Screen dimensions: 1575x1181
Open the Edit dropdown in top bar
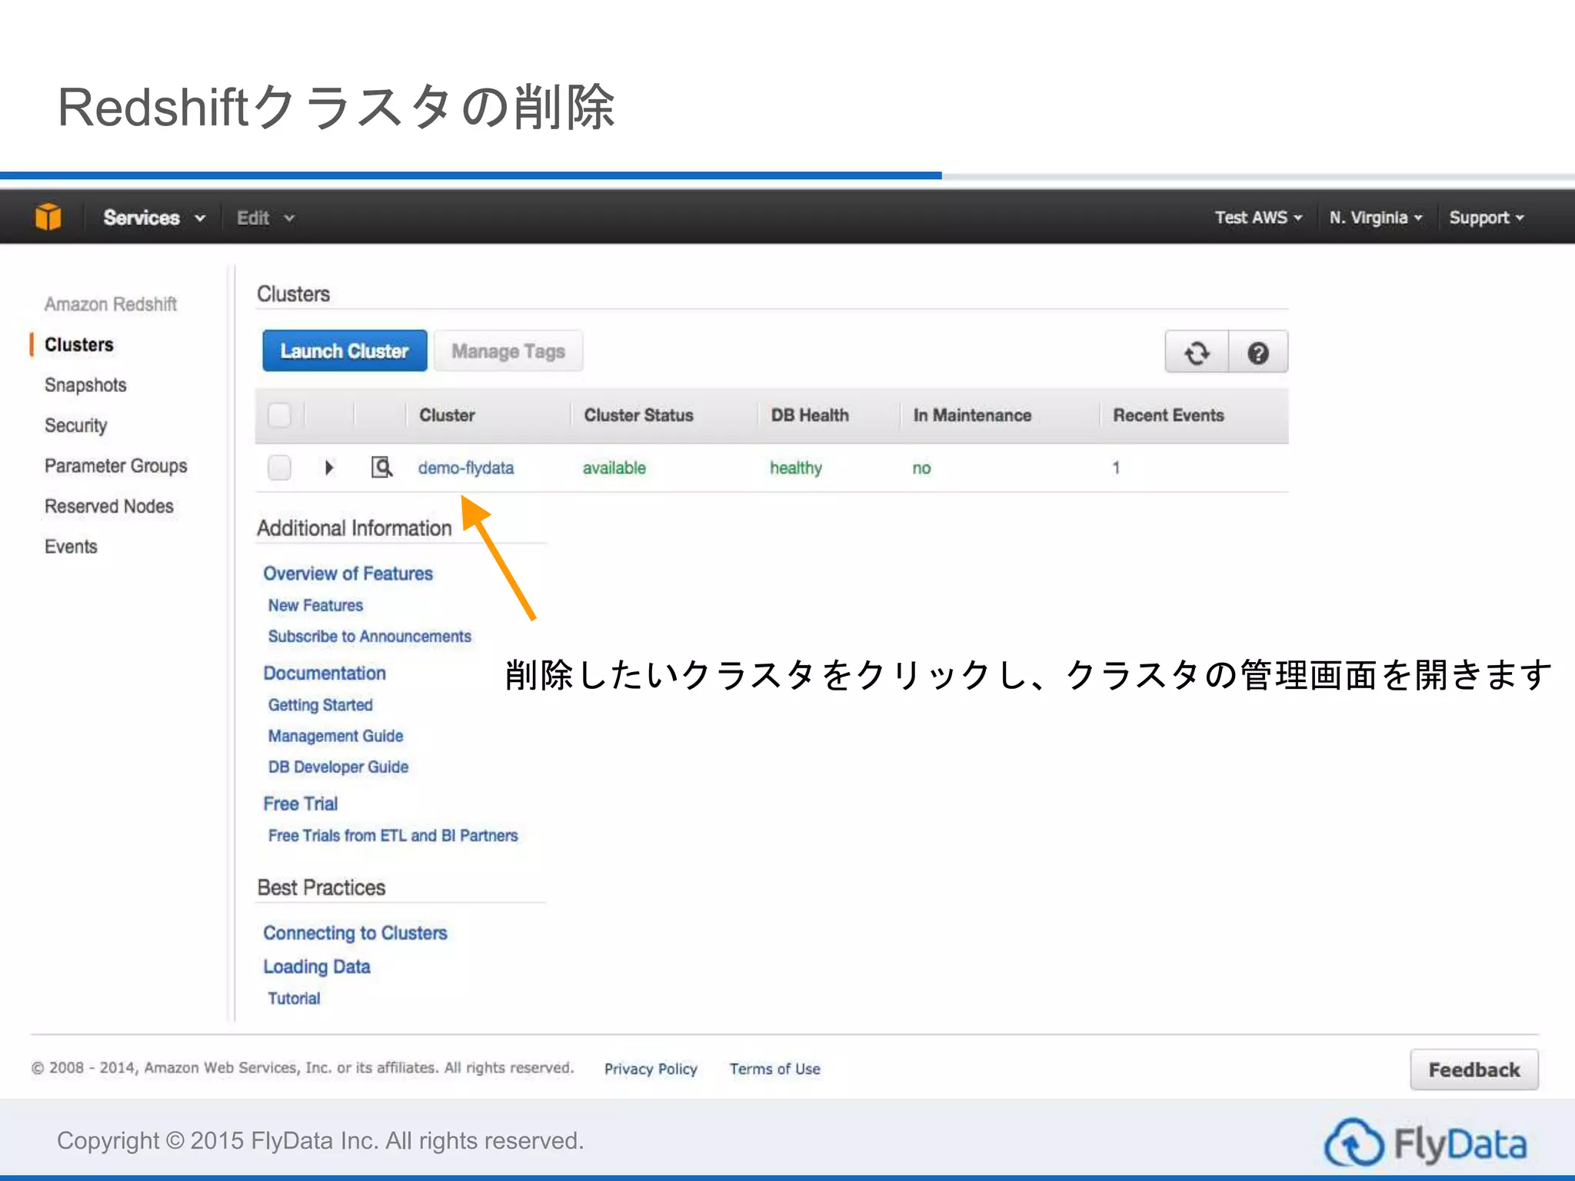pyautogui.click(x=265, y=218)
